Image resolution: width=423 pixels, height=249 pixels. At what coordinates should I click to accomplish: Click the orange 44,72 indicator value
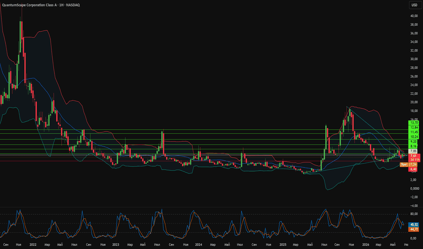(414, 230)
